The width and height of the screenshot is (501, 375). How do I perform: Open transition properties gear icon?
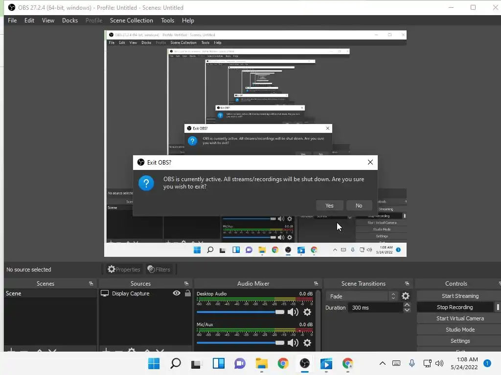click(x=406, y=296)
